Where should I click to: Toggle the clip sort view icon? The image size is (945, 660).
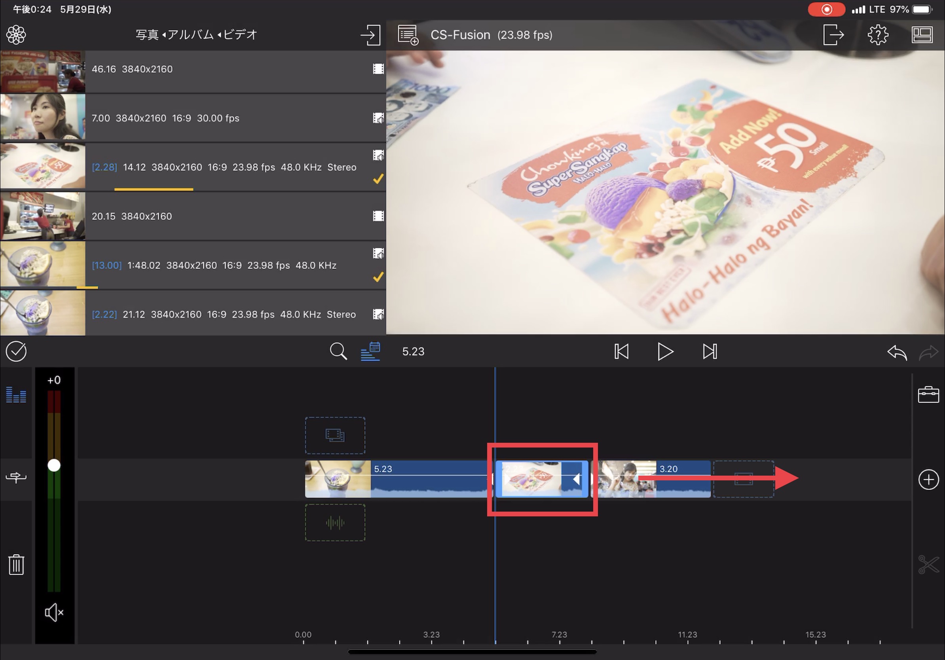(x=370, y=351)
